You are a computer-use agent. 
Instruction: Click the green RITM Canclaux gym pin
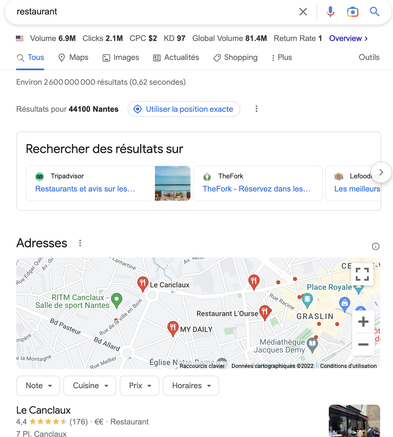[x=117, y=300]
